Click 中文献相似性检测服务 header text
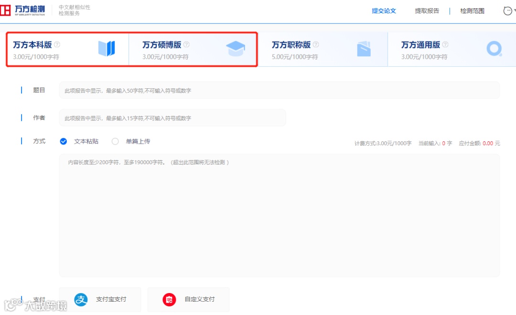 75,10
